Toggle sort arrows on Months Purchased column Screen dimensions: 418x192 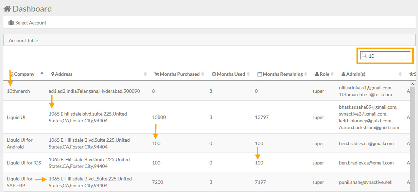coord(203,74)
